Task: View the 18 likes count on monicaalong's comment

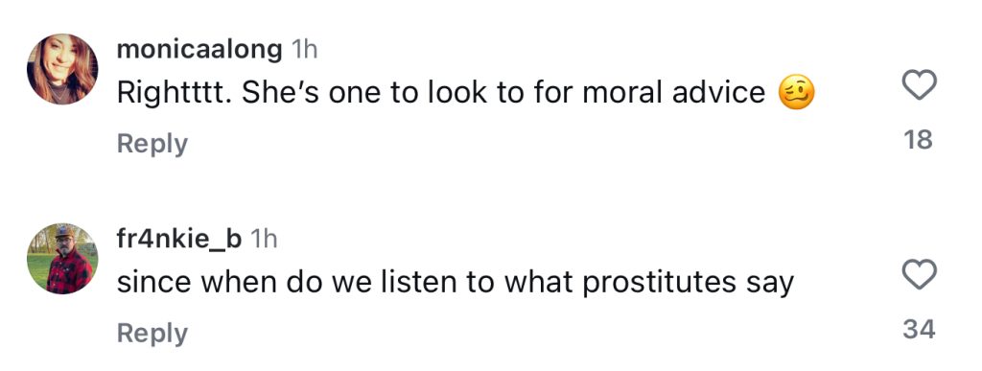Action: [919, 140]
